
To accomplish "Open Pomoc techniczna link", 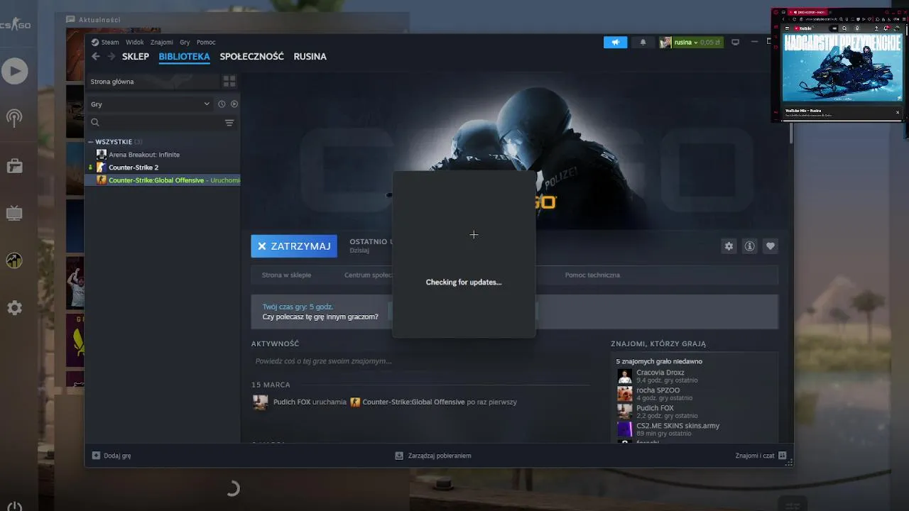I will (592, 275).
